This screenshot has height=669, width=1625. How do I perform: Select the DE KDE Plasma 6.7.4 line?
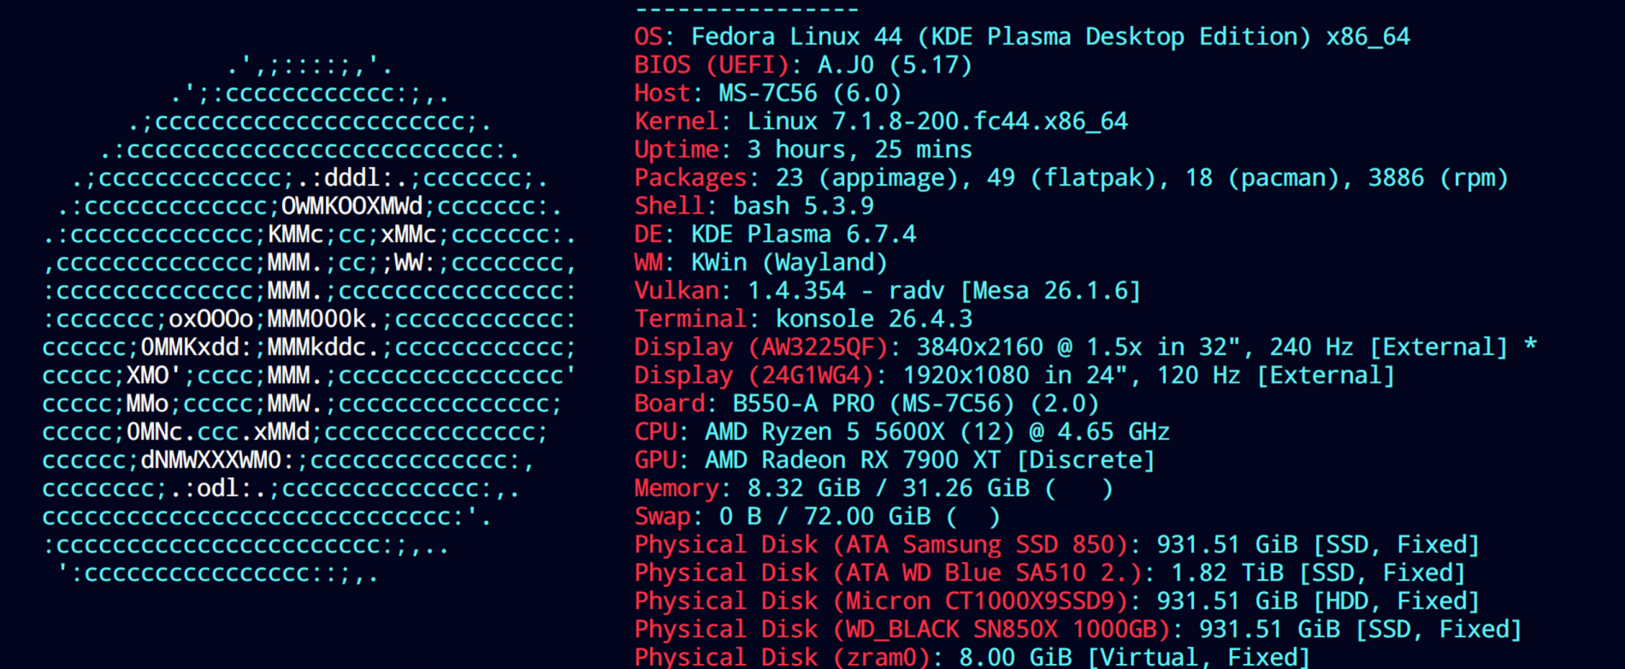coord(775,234)
